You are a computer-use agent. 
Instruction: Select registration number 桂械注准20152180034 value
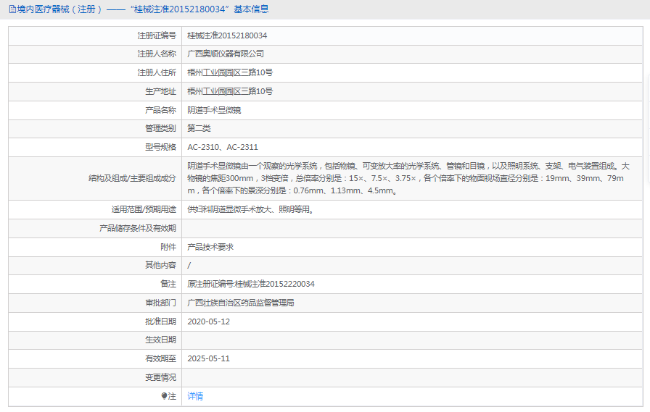[x=227, y=35]
